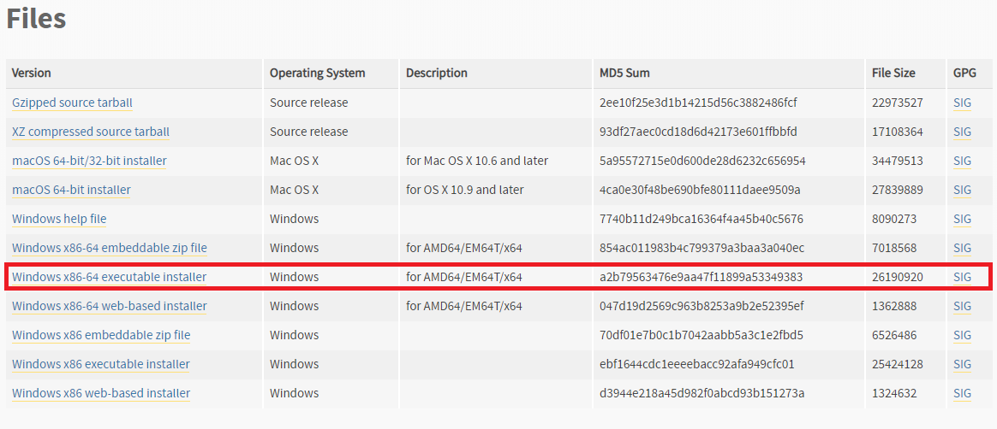
Task: Click file size 6526486
Action: (894, 335)
